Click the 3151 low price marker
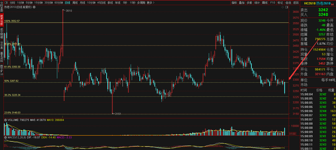Screen dimensions: 336x150 (118, 114)
